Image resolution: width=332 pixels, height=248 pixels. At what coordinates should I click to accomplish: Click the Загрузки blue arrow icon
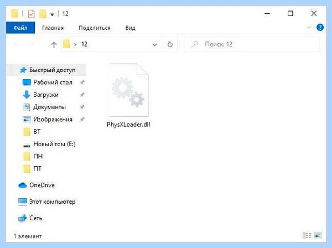click(27, 95)
